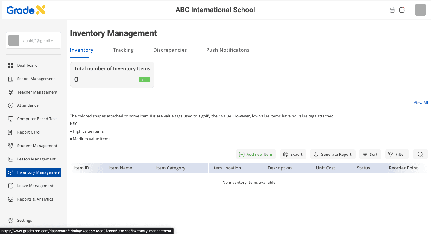Viewport: 431px width, 234px height.
Task: Open the calendar icon in header
Action: (392, 10)
